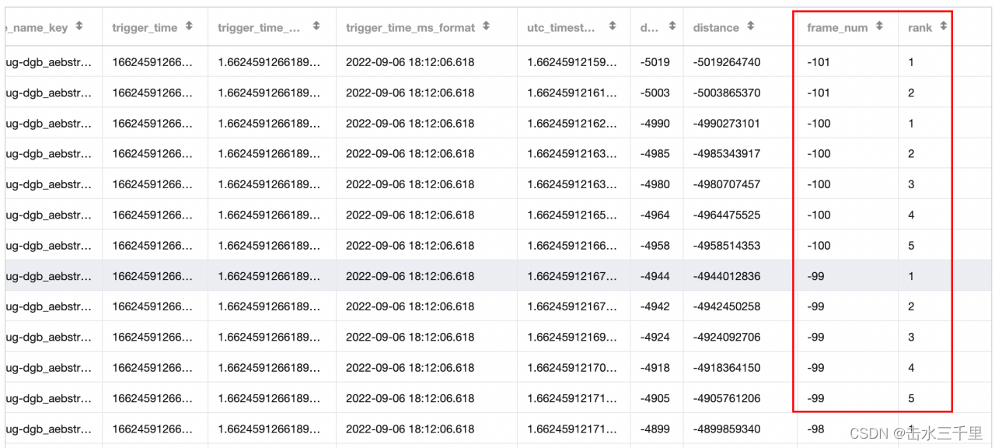
Task: Click the -5019 value in the d... column
Action: click(x=655, y=62)
